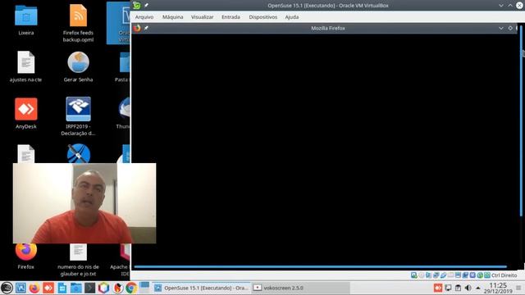Select the IRPF2019 Declaração desktop icon
The width and height of the screenshot is (525, 295).
point(78,116)
